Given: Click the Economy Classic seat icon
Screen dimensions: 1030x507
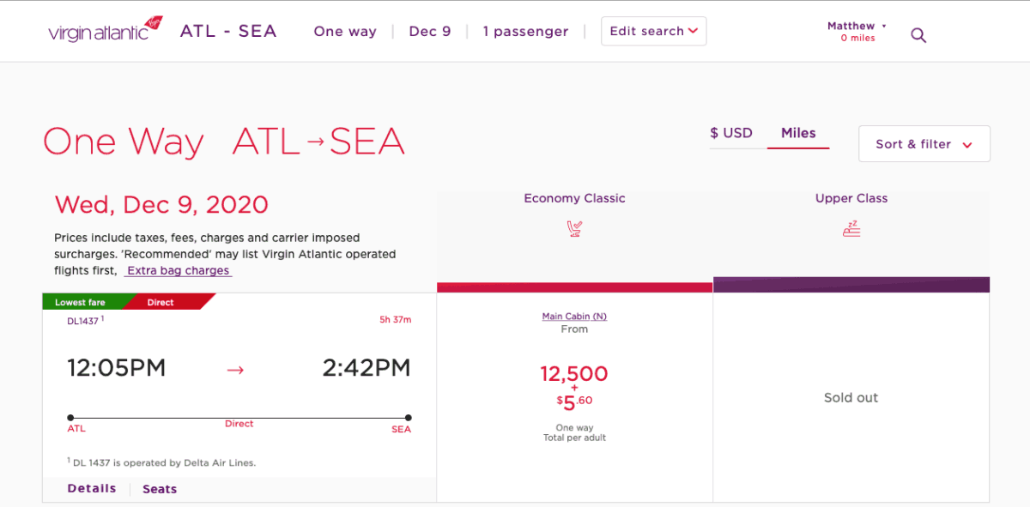Looking at the screenshot, I should [574, 228].
